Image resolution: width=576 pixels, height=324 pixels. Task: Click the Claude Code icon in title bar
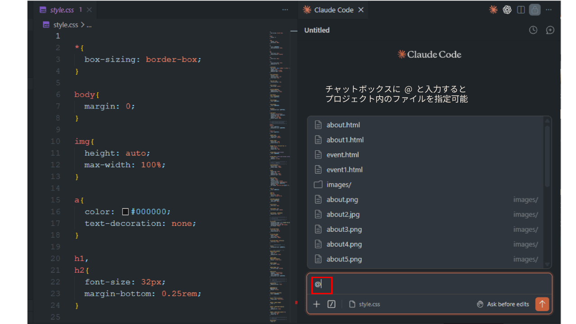[493, 10]
